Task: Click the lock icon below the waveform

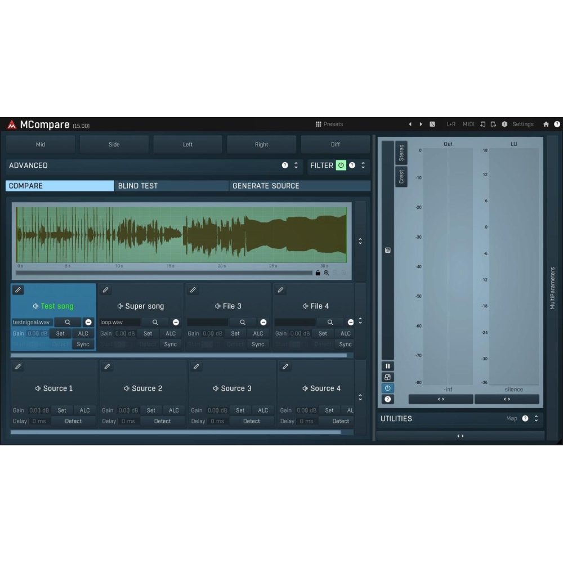Action: [x=317, y=272]
